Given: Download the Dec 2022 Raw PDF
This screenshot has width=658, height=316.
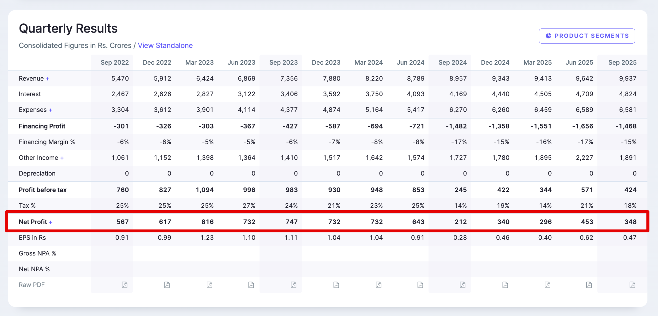Looking at the screenshot, I should (167, 285).
